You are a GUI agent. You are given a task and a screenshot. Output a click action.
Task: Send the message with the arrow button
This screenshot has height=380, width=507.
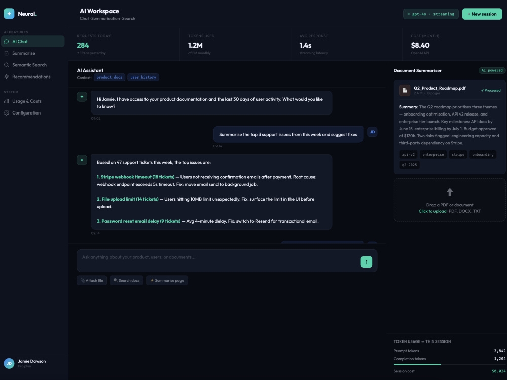tap(367, 262)
